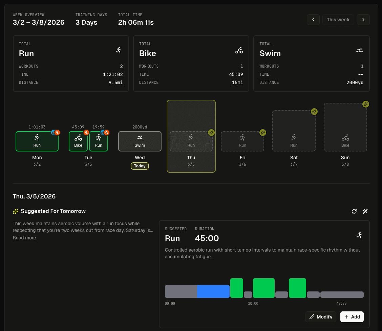Go to the previous week

pos(313,20)
